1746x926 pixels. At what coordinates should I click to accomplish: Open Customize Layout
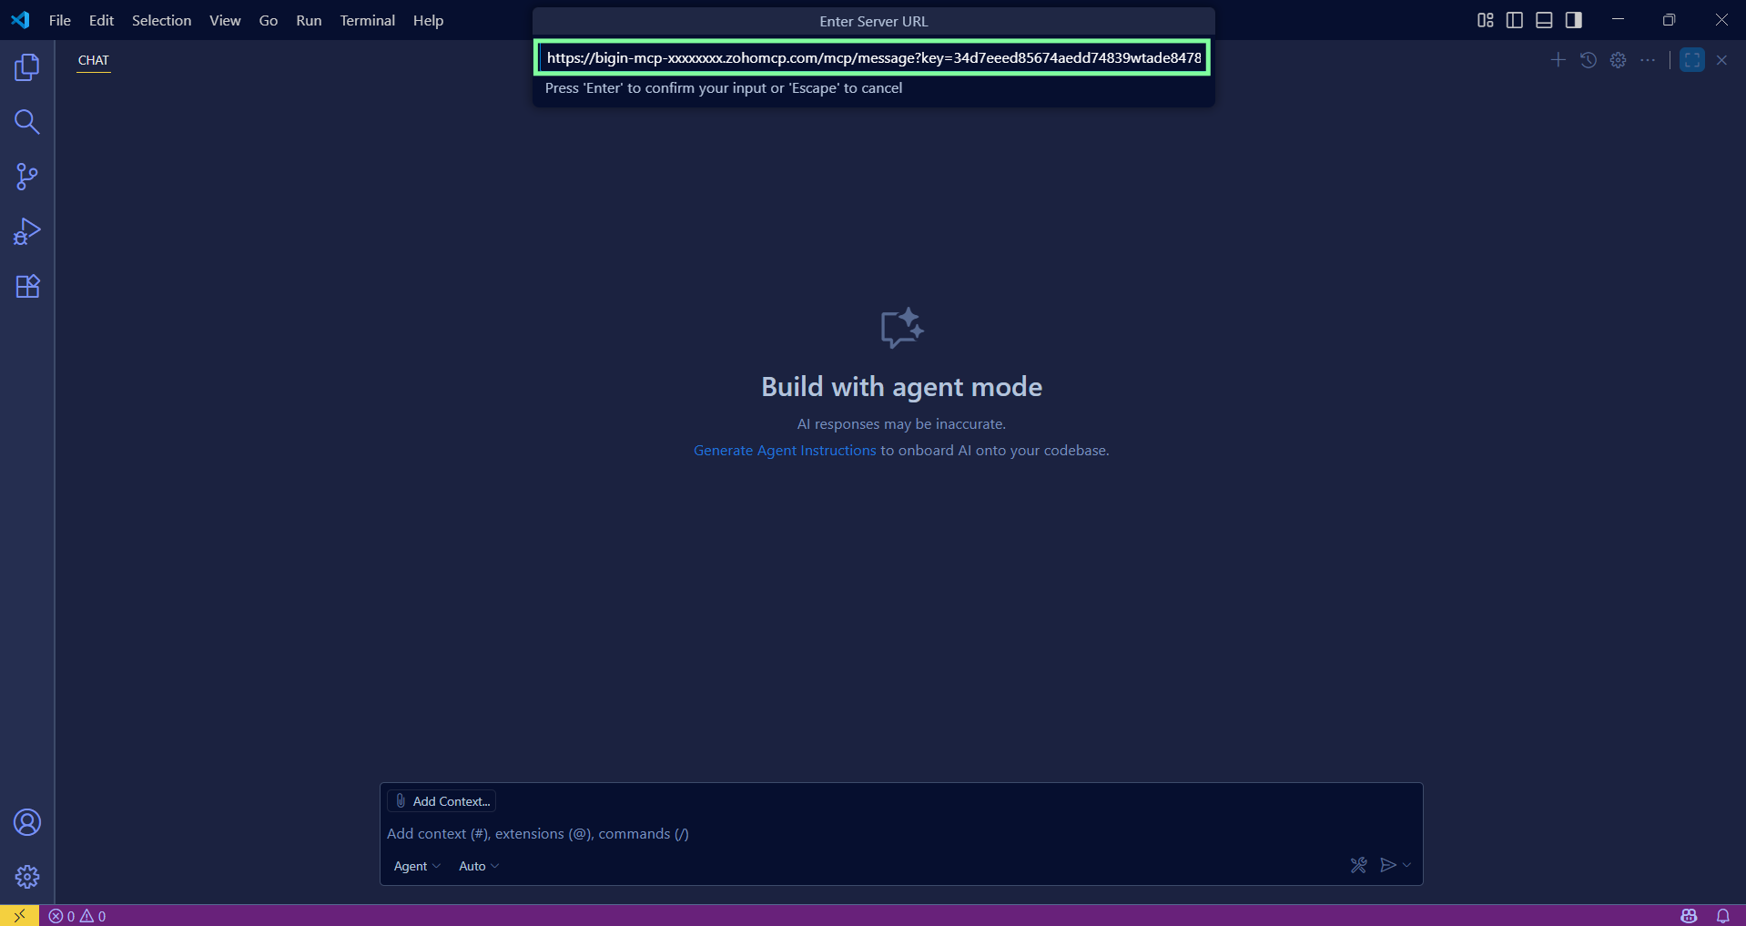point(1486,20)
